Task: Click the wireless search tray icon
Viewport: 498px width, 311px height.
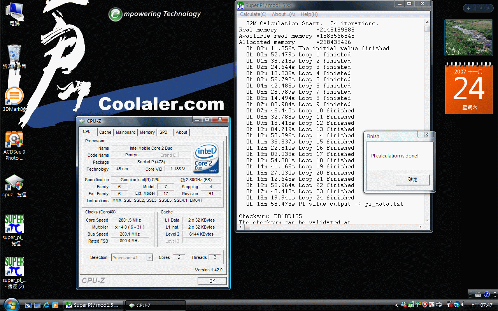Action: click(x=417, y=304)
